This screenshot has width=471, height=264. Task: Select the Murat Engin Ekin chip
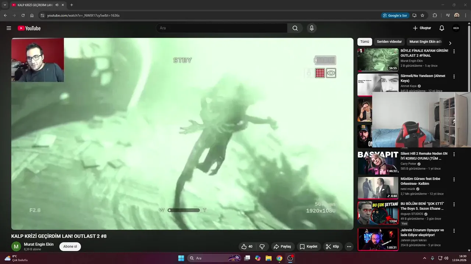pos(425,42)
